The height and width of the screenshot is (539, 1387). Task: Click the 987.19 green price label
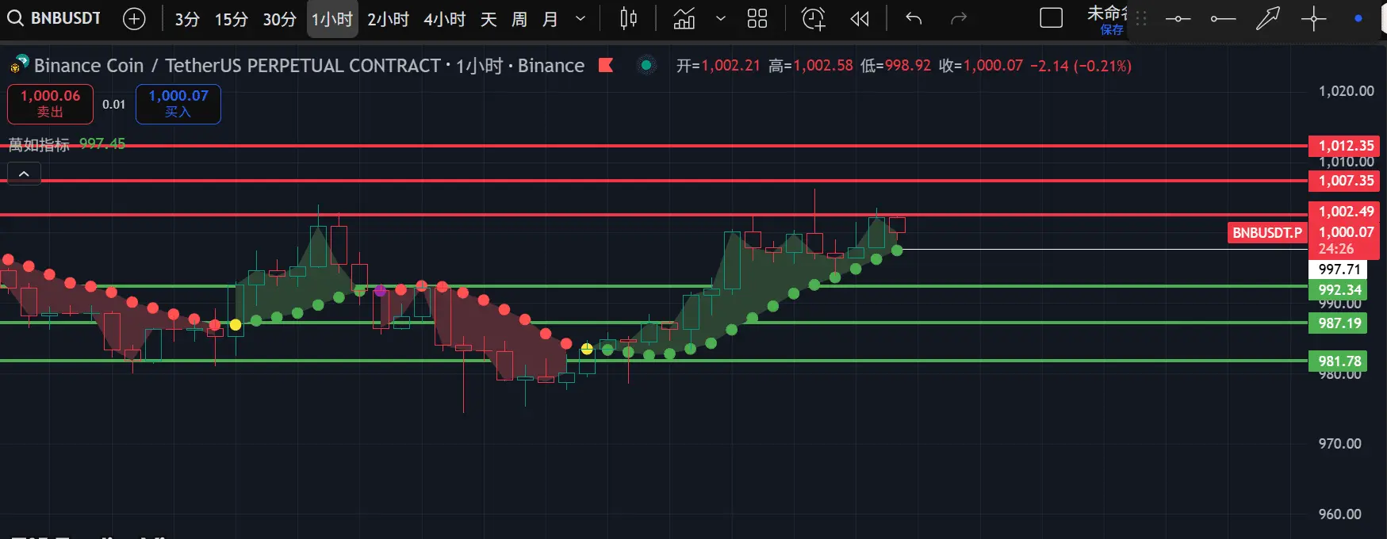click(x=1339, y=323)
